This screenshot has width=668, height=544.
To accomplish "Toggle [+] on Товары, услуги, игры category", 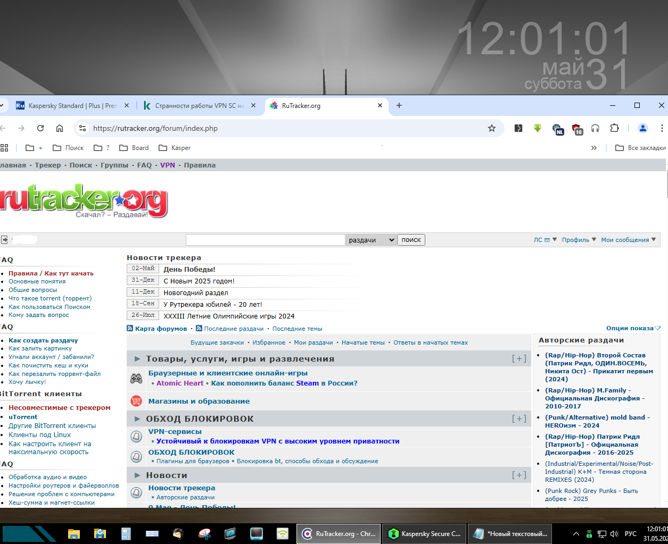I will [519, 358].
